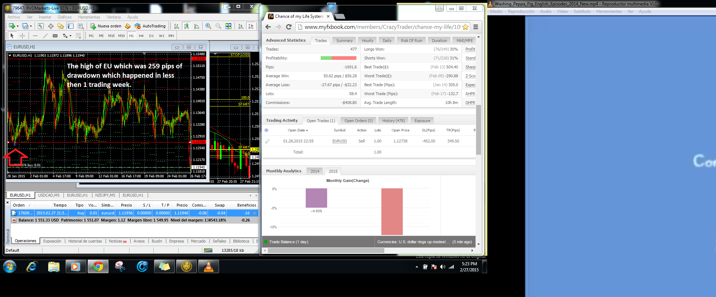The width and height of the screenshot is (716, 297).
Task: Click the EURUSD symbol link
Action: [340, 141]
